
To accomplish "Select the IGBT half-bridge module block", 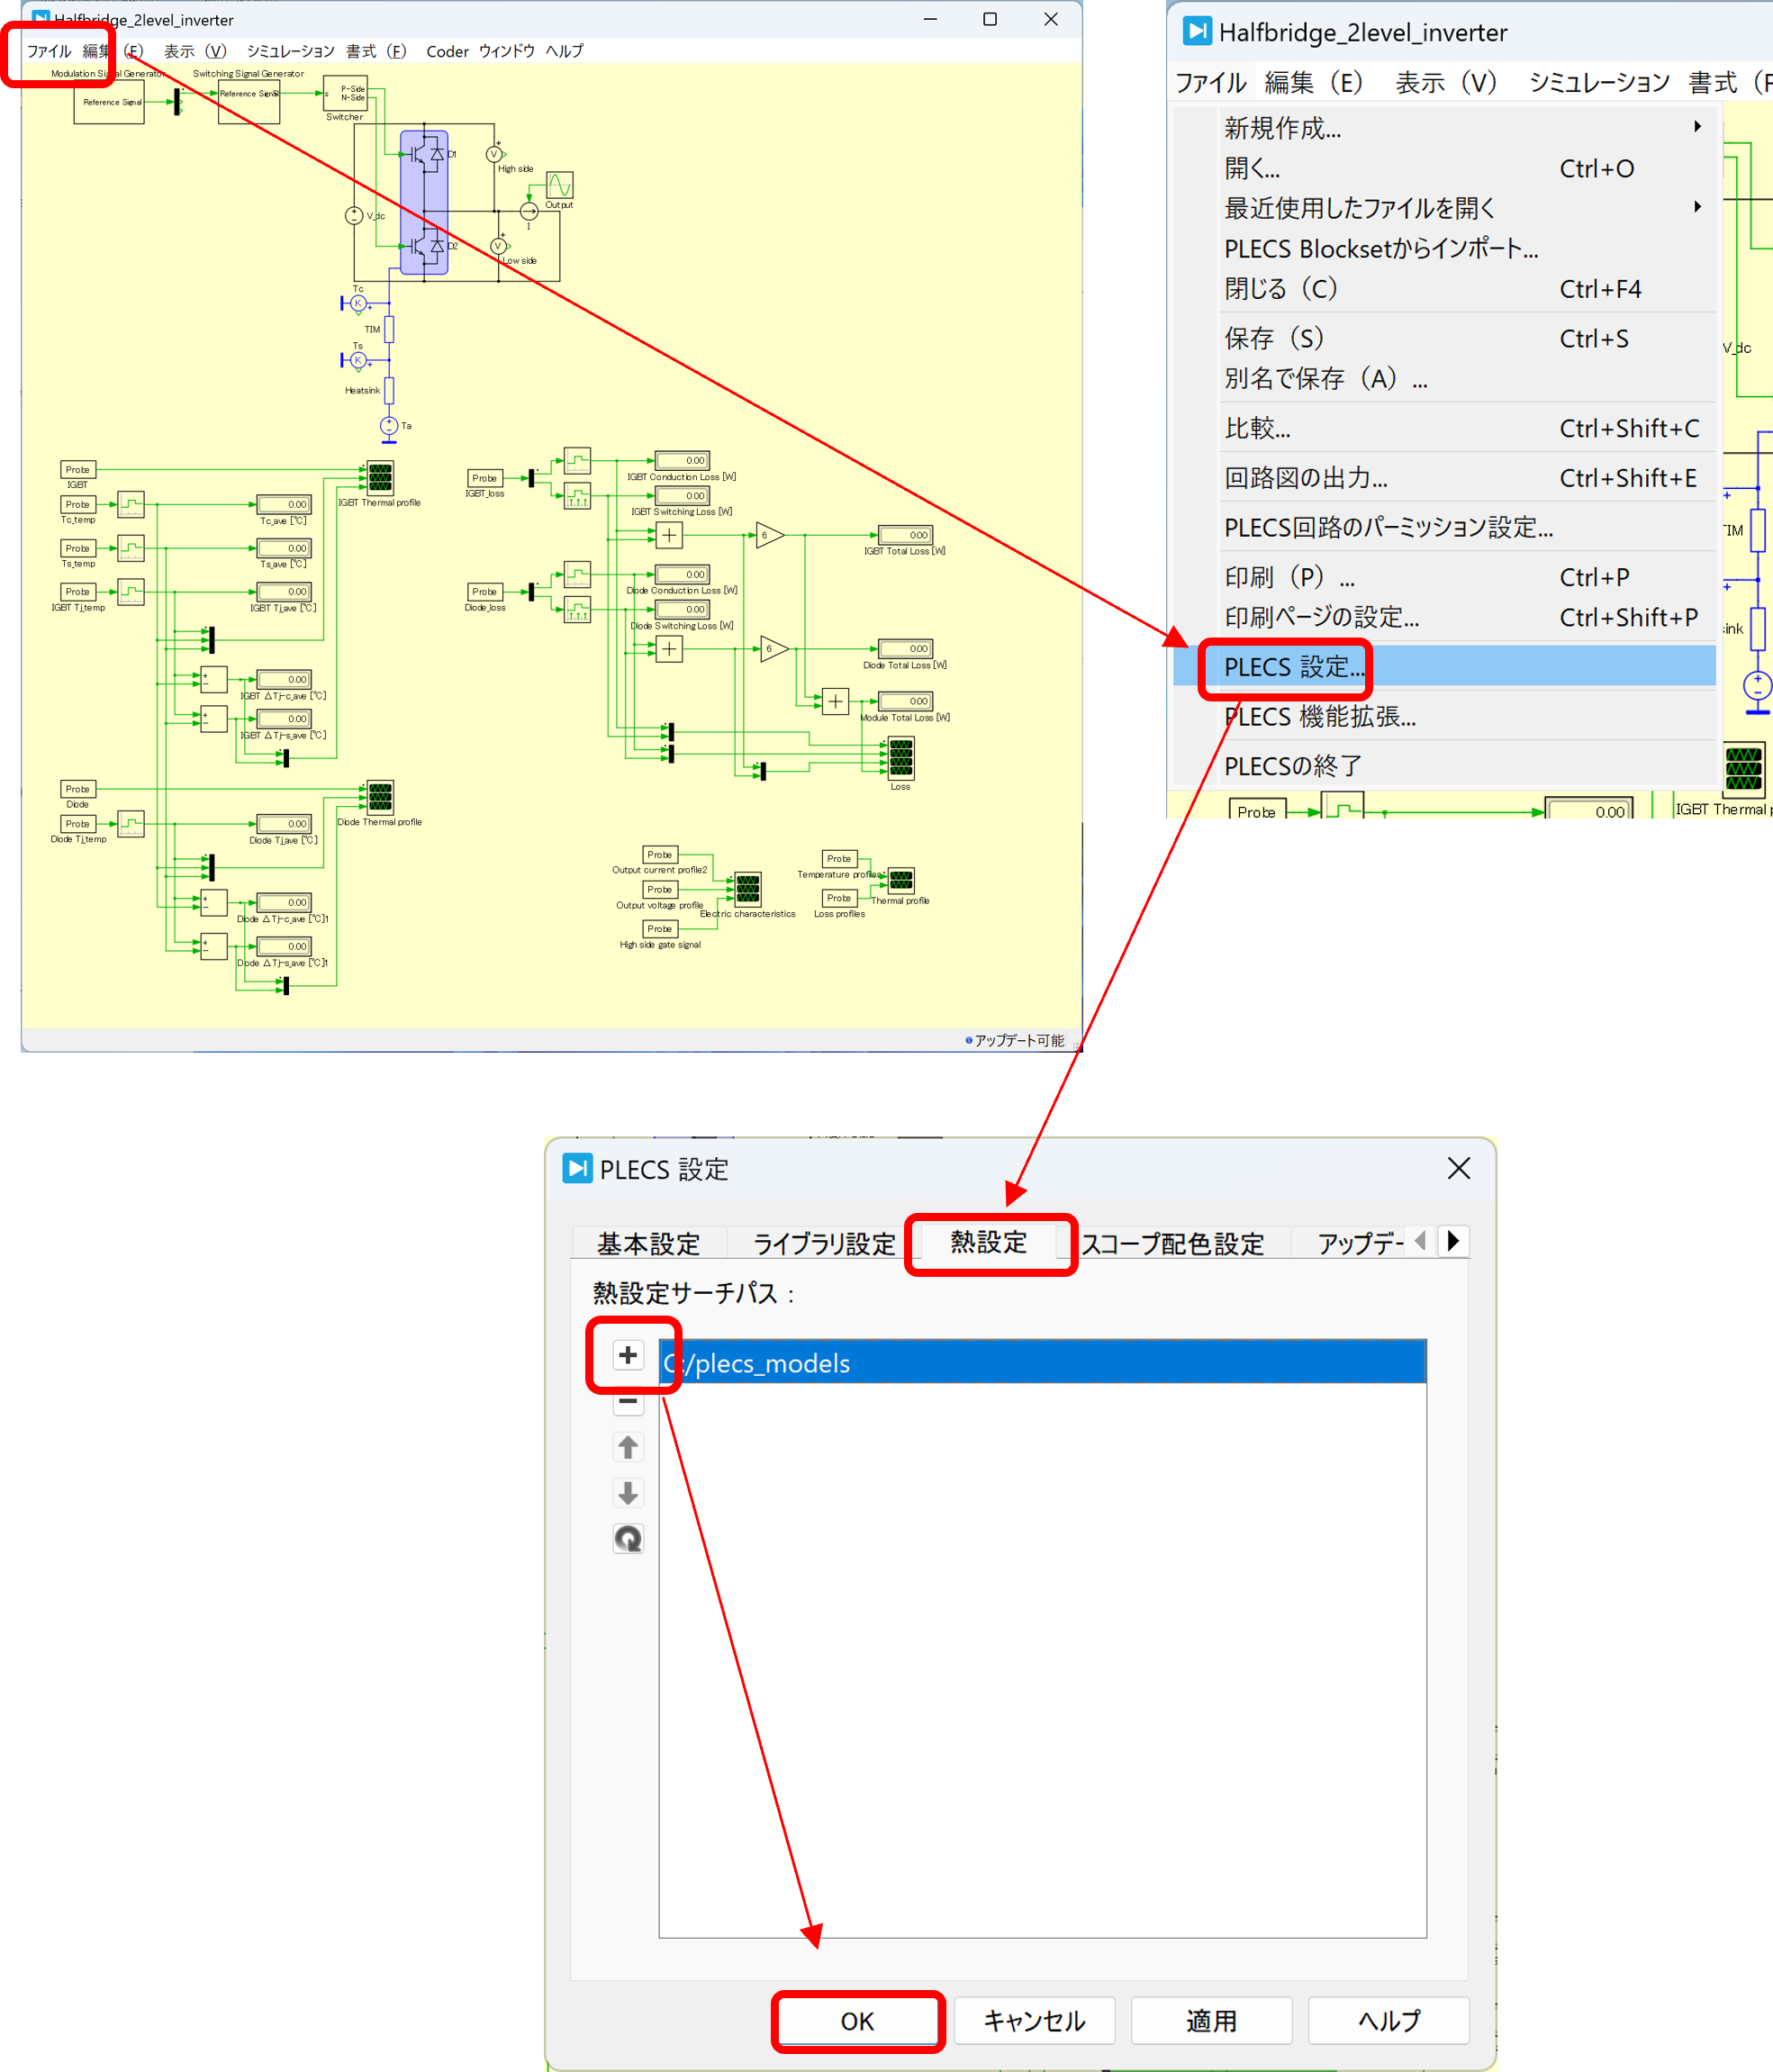I will point(424,202).
